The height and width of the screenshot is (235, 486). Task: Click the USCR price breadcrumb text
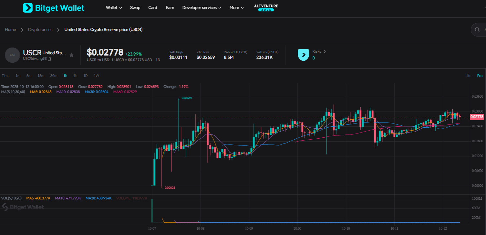point(103,30)
